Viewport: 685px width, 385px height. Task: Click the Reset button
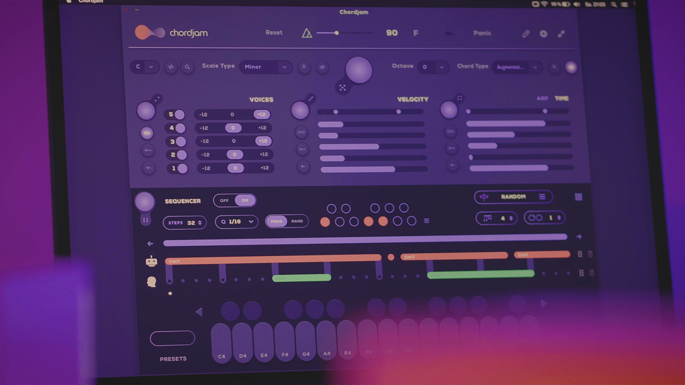pos(274,33)
